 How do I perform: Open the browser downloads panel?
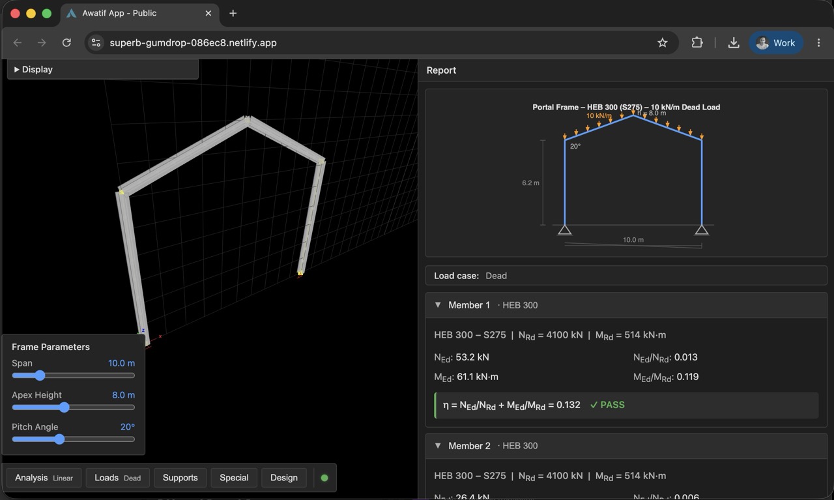coord(734,42)
